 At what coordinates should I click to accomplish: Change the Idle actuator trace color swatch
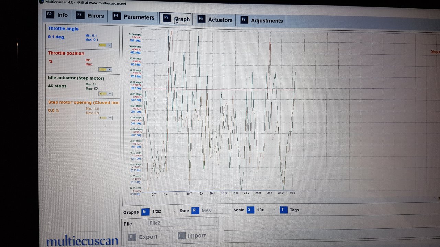coord(105,94)
